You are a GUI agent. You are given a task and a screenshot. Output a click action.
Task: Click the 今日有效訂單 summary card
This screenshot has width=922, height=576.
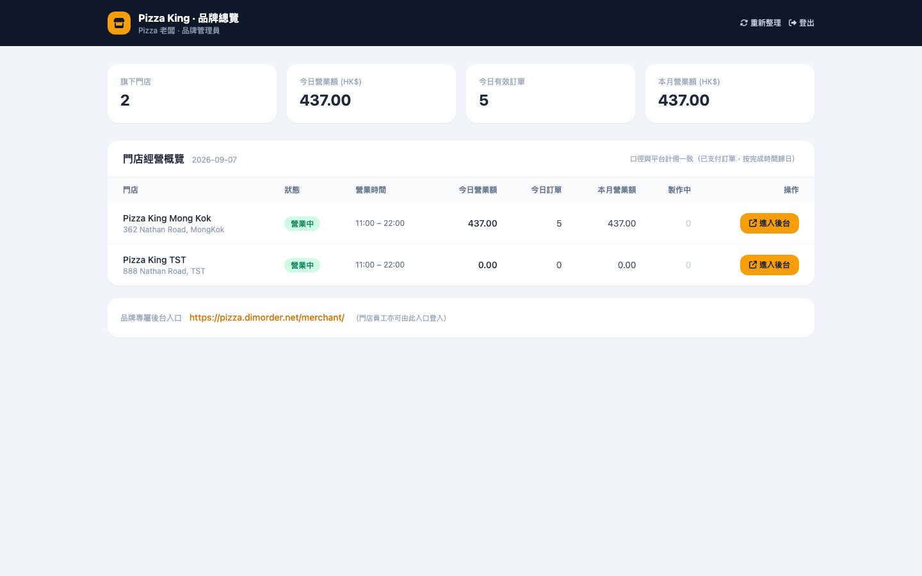(551, 93)
